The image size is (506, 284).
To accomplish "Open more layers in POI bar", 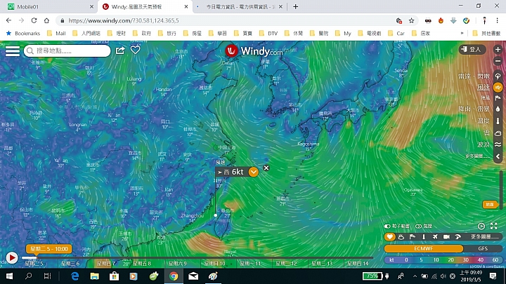I will [x=484, y=237].
